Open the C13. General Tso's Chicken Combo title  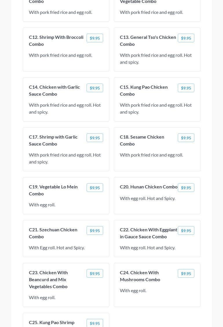point(148,41)
